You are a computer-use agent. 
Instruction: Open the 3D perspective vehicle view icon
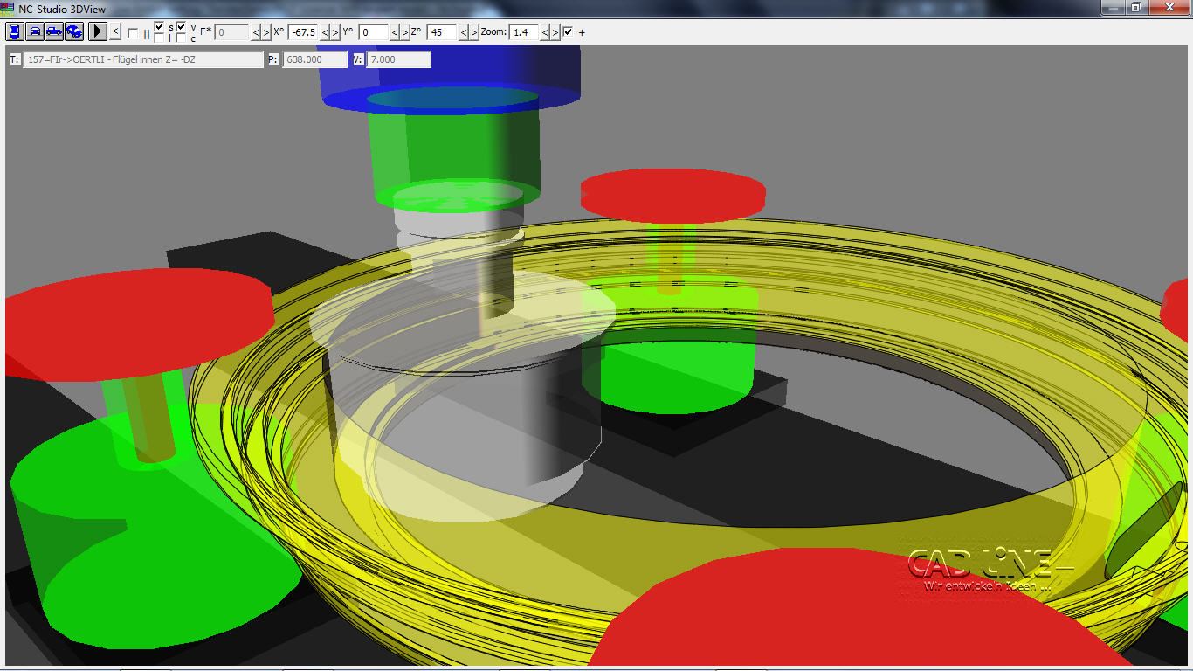(76, 31)
